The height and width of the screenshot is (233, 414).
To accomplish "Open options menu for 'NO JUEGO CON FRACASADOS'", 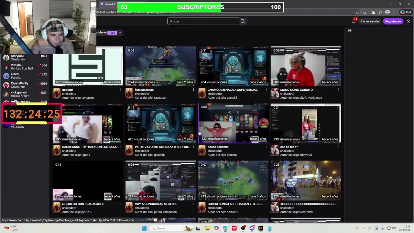I will (121, 204).
